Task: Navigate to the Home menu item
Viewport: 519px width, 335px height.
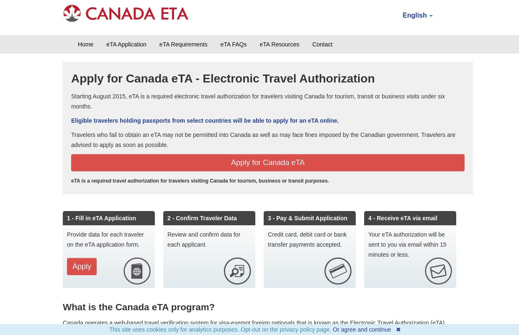Action: tap(85, 44)
